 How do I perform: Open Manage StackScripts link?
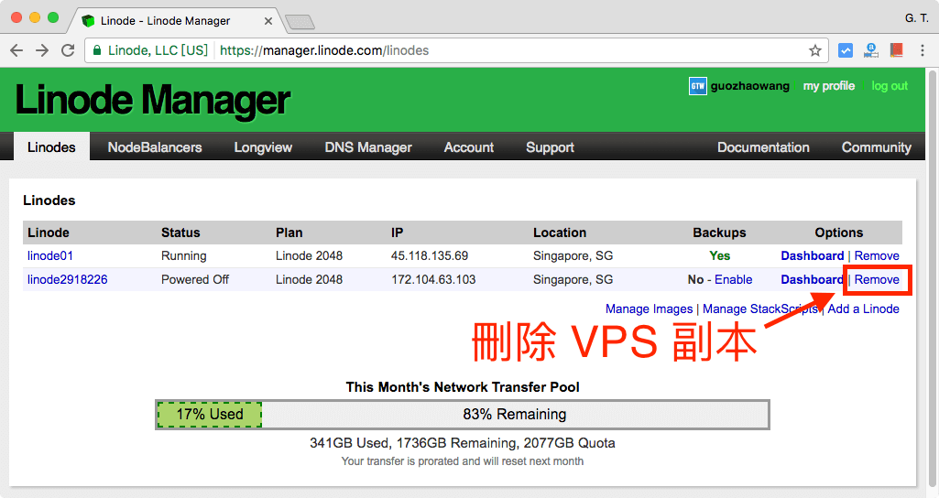pyautogui.click(x=760, y=309)
